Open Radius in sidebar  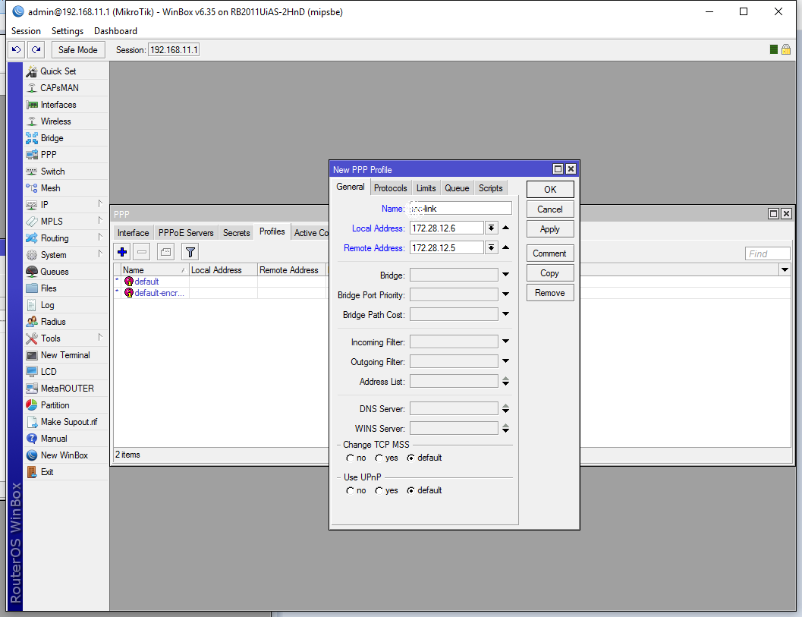point(66,322)
